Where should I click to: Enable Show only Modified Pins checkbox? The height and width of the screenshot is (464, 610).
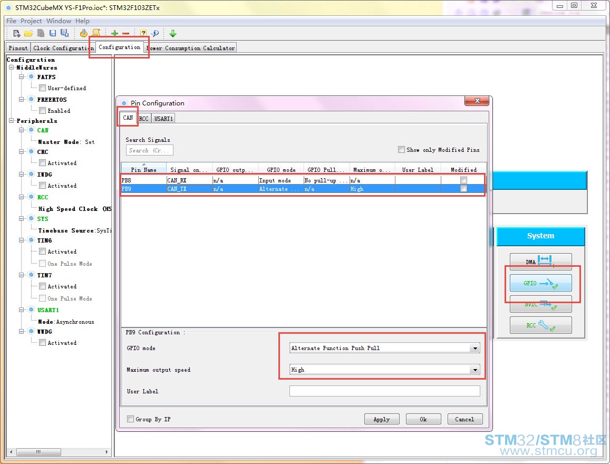[401, 149]
